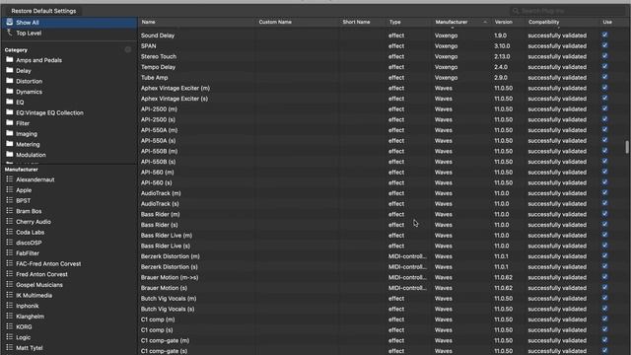Click the Filter folder icon
Screen dimensions: 631x355
pyautogui.click(x=10, y=122)
